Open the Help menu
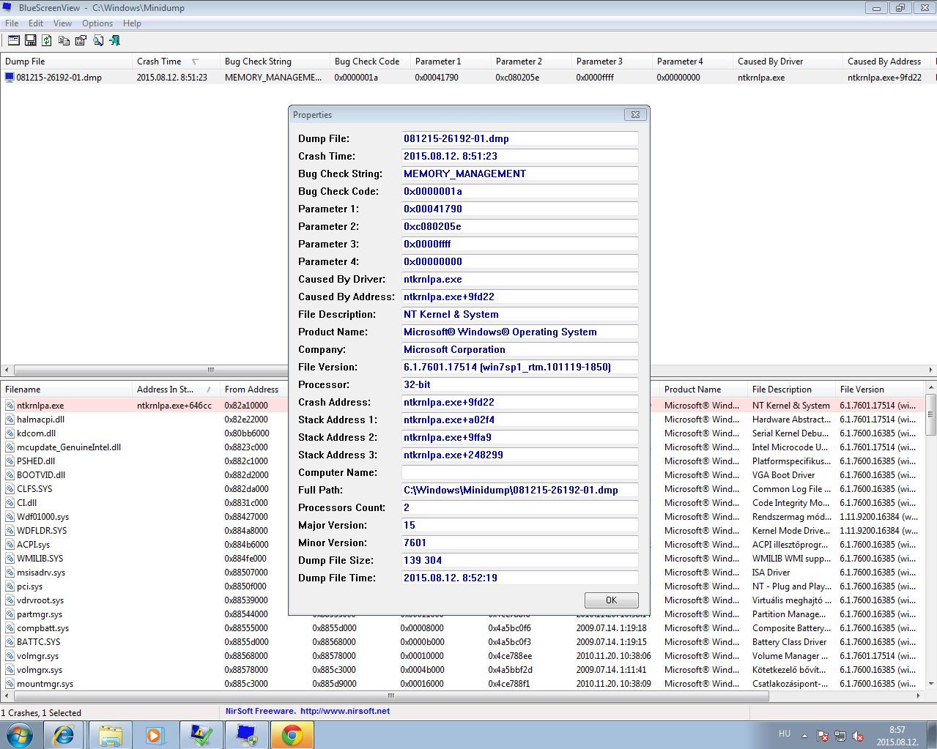This screenshot has height=749, width=937. [x=132, y=23]
